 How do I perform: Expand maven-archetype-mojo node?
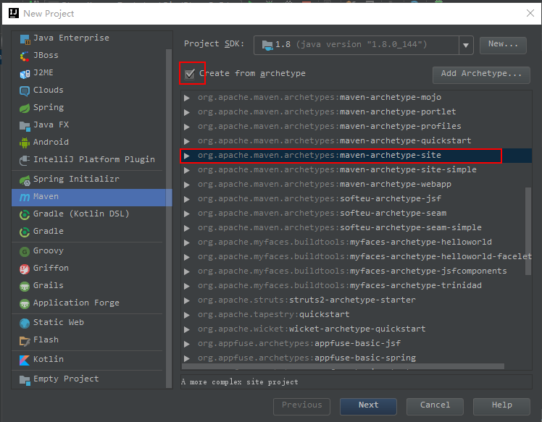point(187,98)
